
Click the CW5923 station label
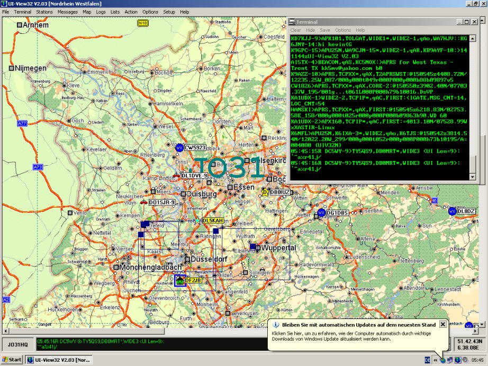coord(195,148)
